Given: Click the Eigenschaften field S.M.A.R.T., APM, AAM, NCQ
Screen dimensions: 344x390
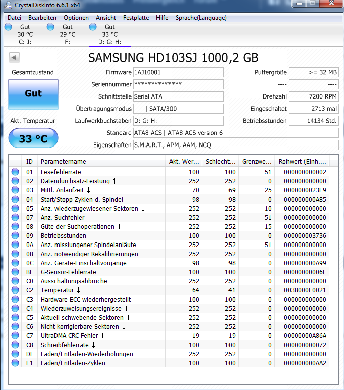Looking at the screenshot, I should (x=236, y=145).
